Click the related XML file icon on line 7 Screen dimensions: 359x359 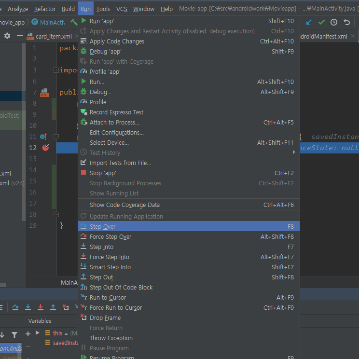coord(44,93)
